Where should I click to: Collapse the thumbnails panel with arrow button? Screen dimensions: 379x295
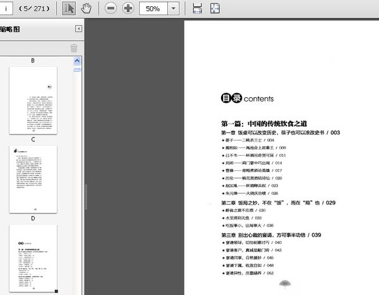pos(79,28)
